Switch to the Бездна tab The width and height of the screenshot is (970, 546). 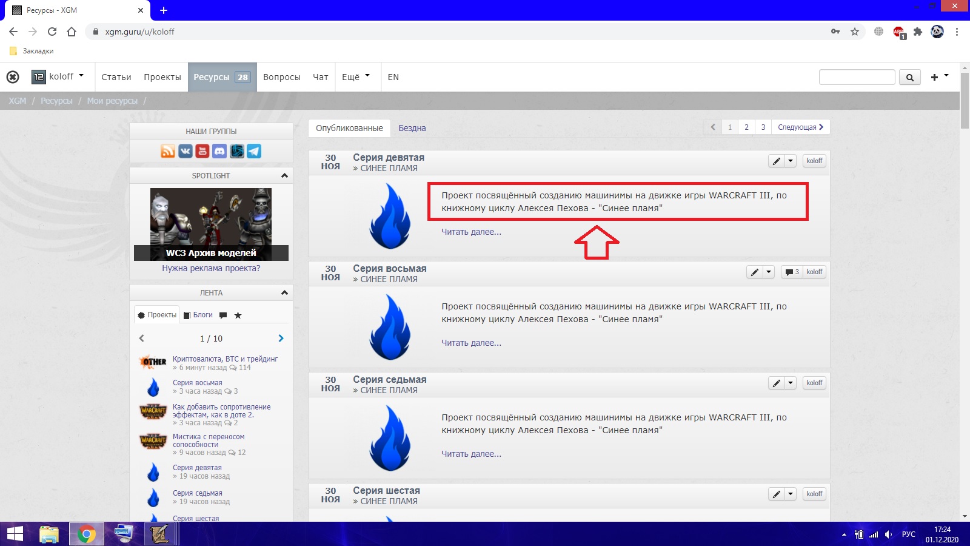pyautogui.click(x=412, y=128)
